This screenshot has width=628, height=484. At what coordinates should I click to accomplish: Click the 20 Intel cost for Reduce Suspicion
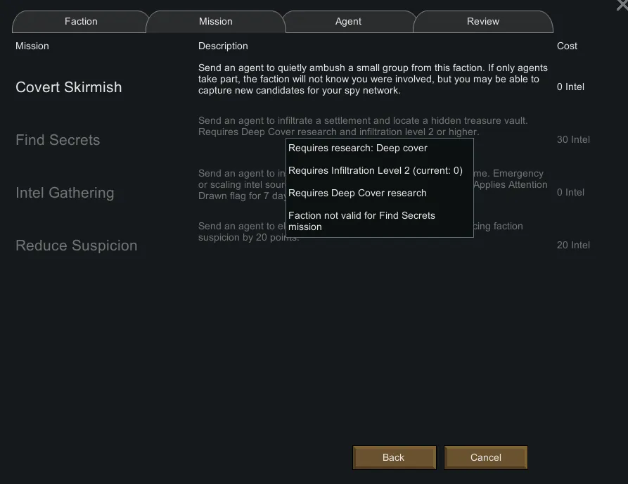[573, 246]
